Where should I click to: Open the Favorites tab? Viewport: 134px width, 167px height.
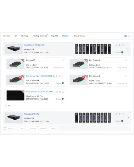point(6,36)
